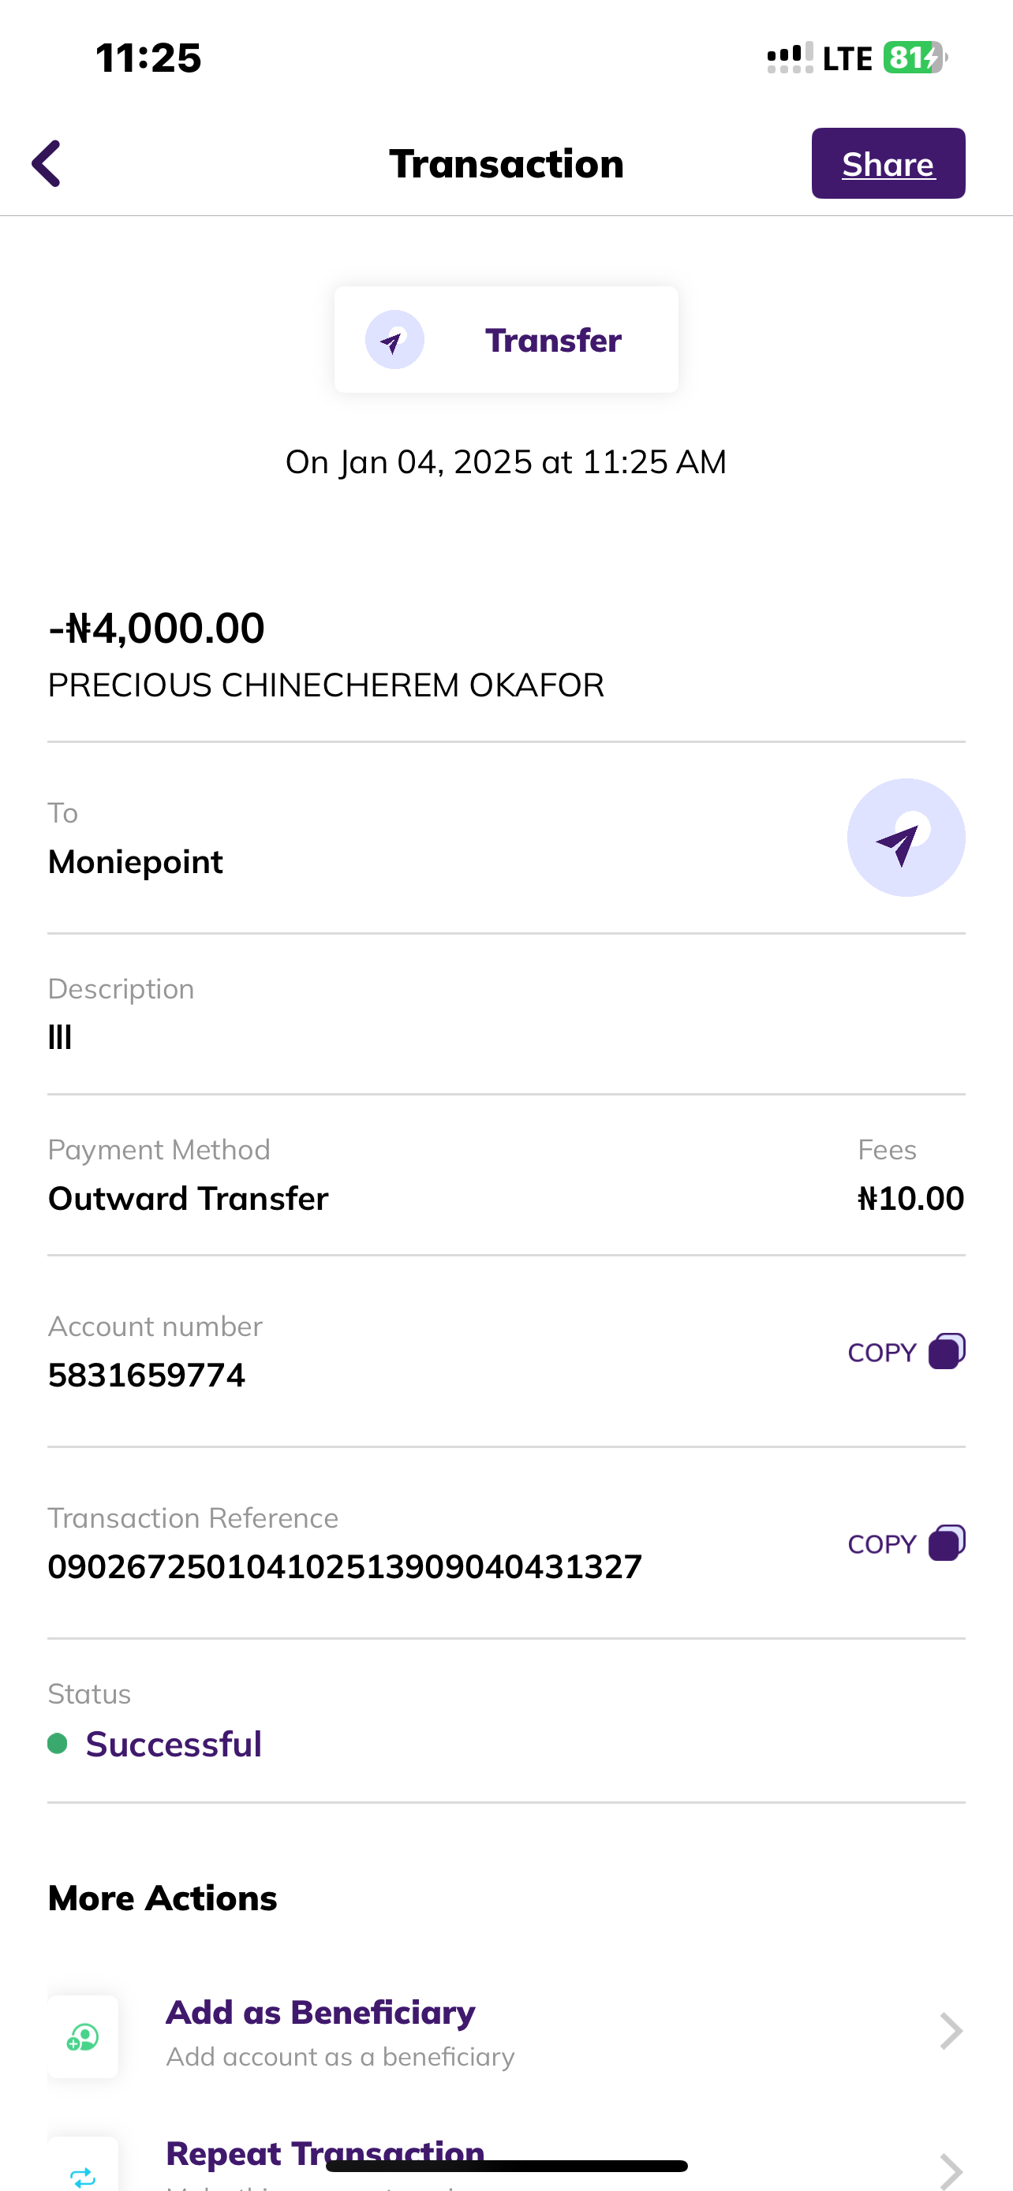Tap the small Transfer paper-plane icon
The height and width of the screenshot is (2191, 1013).
click(394, 340)
